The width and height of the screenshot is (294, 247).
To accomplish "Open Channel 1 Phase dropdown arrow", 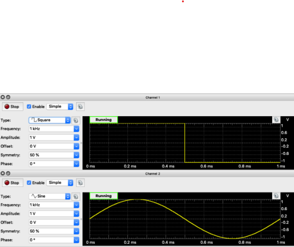I will point(77,164).
